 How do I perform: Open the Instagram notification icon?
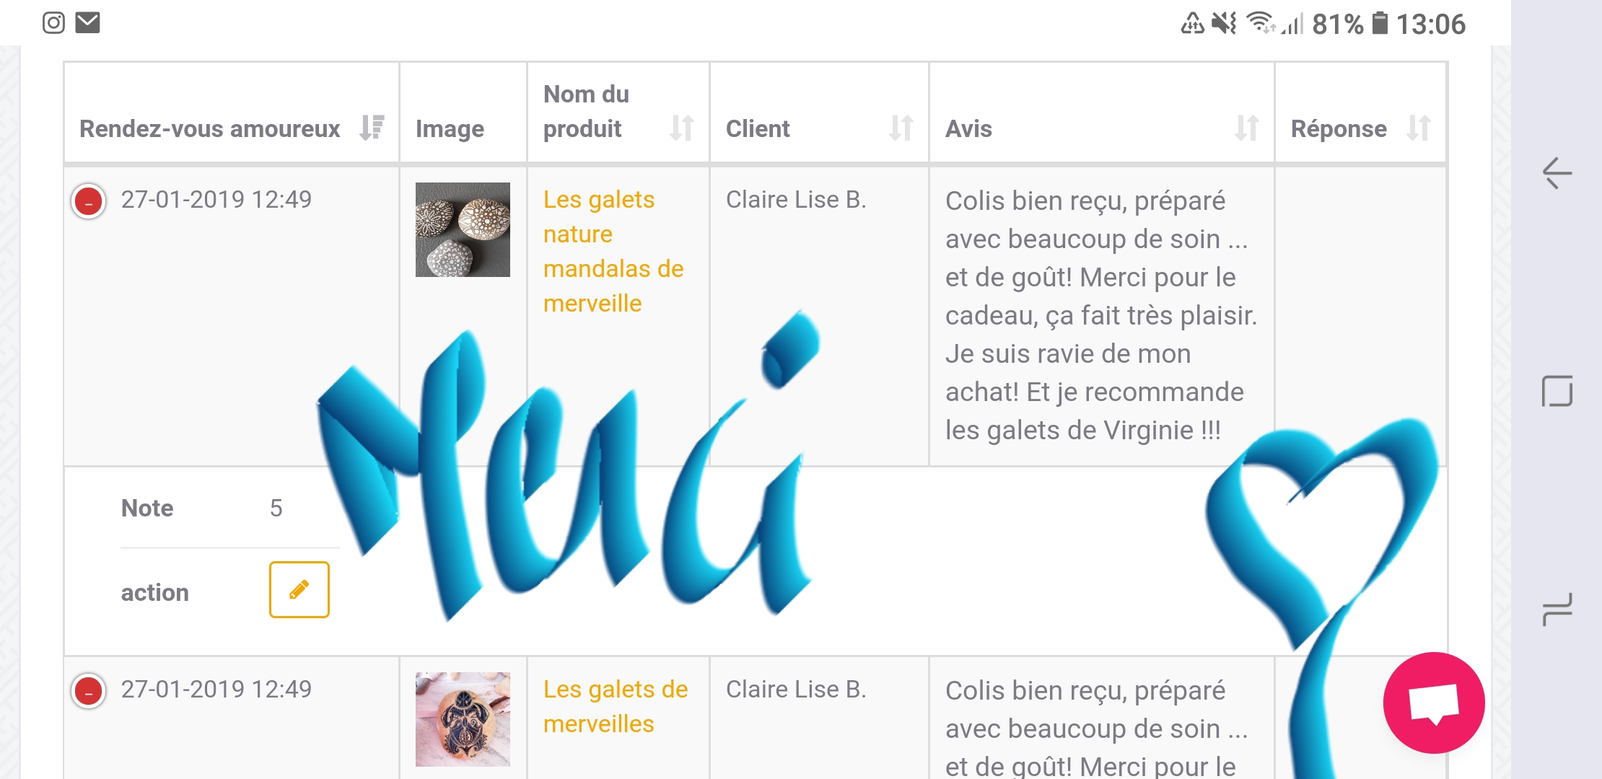pos(53,23)
